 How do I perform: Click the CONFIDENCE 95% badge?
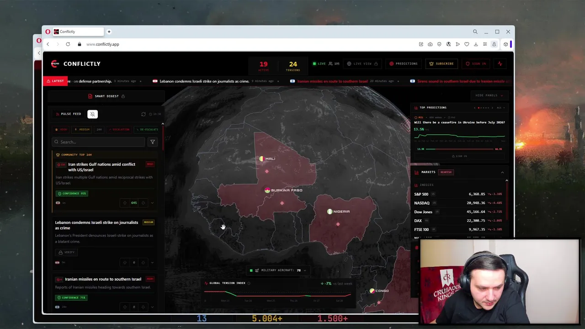click(x=72, y=194)
